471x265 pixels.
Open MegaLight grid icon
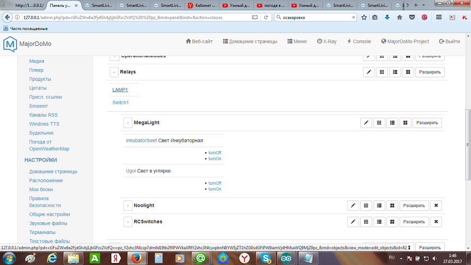pyautogui.click(x=379, y=123)
